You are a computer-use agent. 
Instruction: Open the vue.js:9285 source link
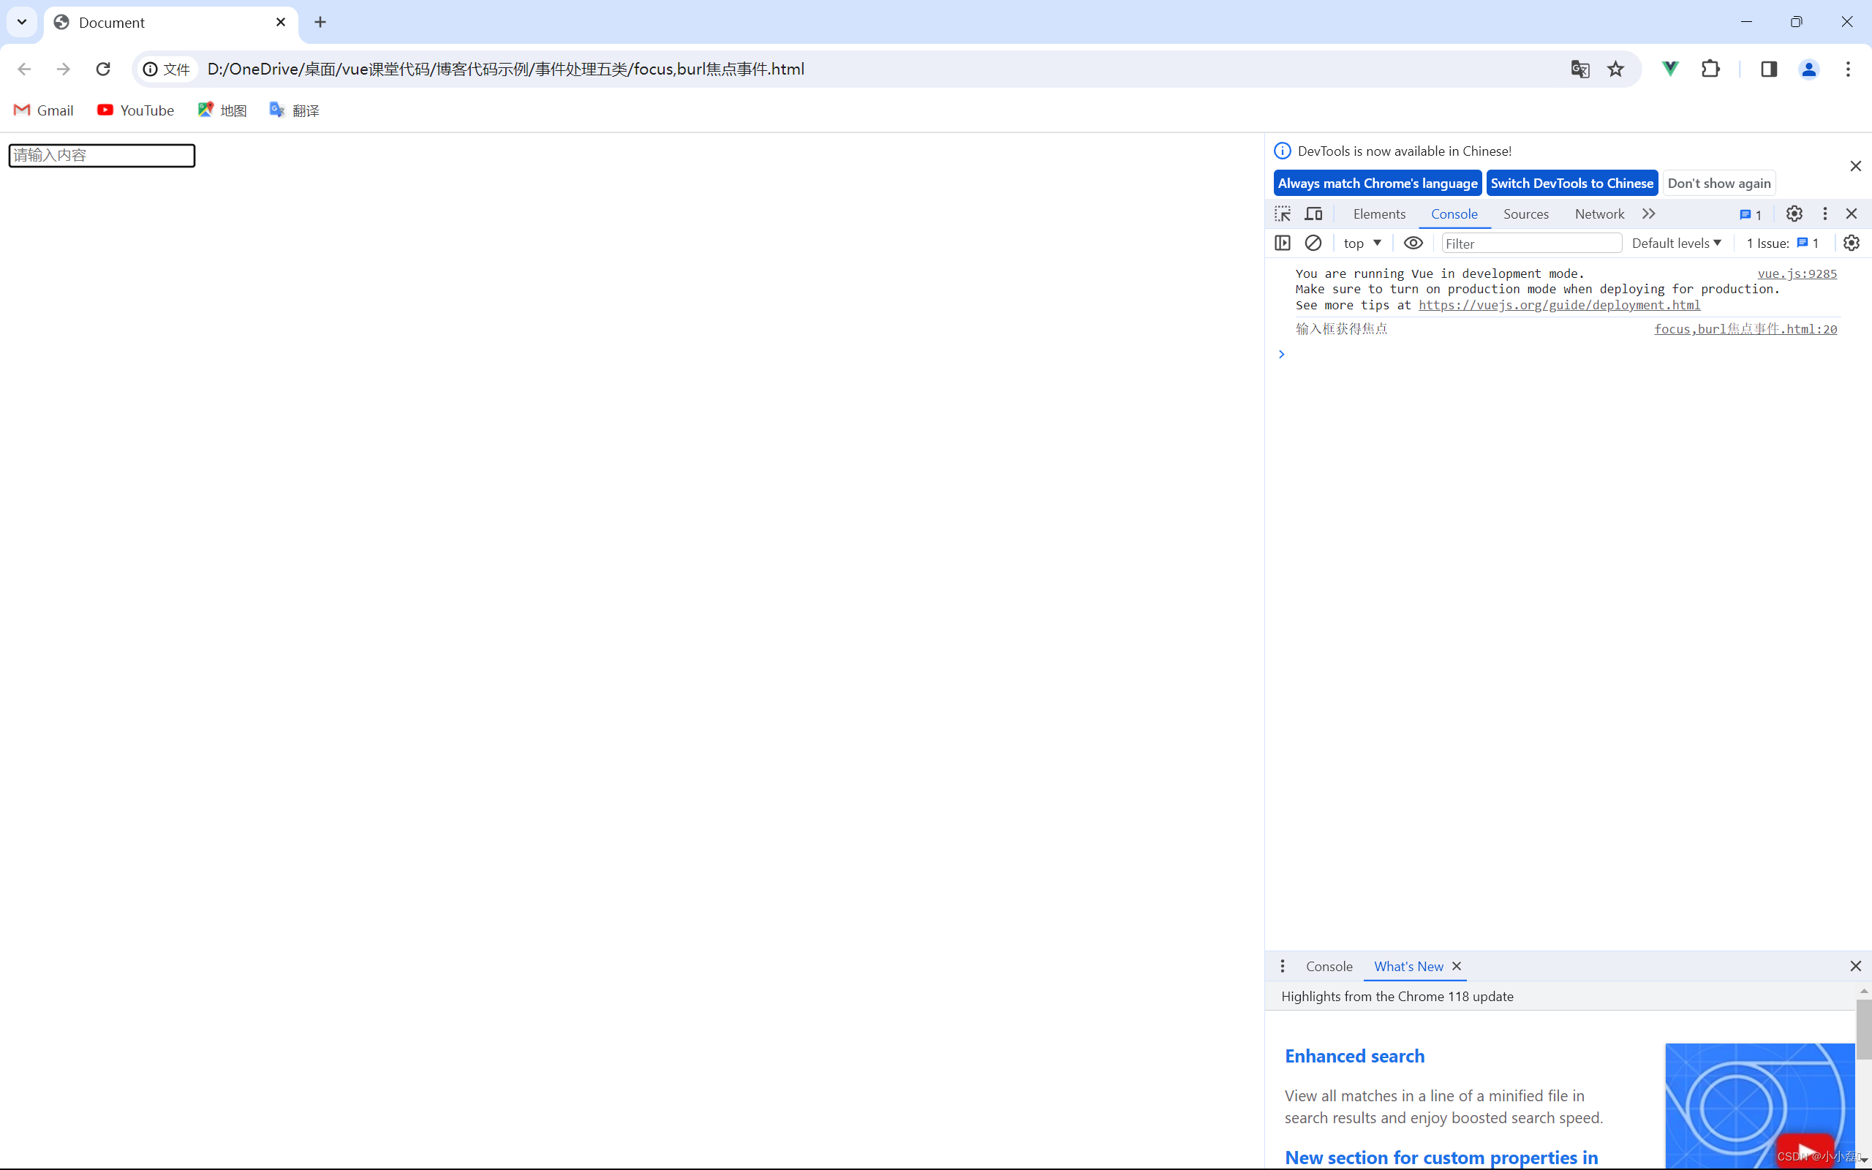click(x=1796, y=273)
